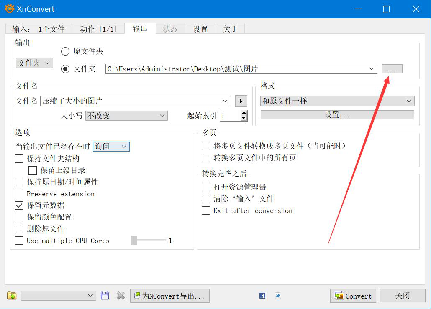Image resolution: width=431 pixels, height=309 pixels.
Task: Delete script with the grey X icon
Action: tap(121, 296)
